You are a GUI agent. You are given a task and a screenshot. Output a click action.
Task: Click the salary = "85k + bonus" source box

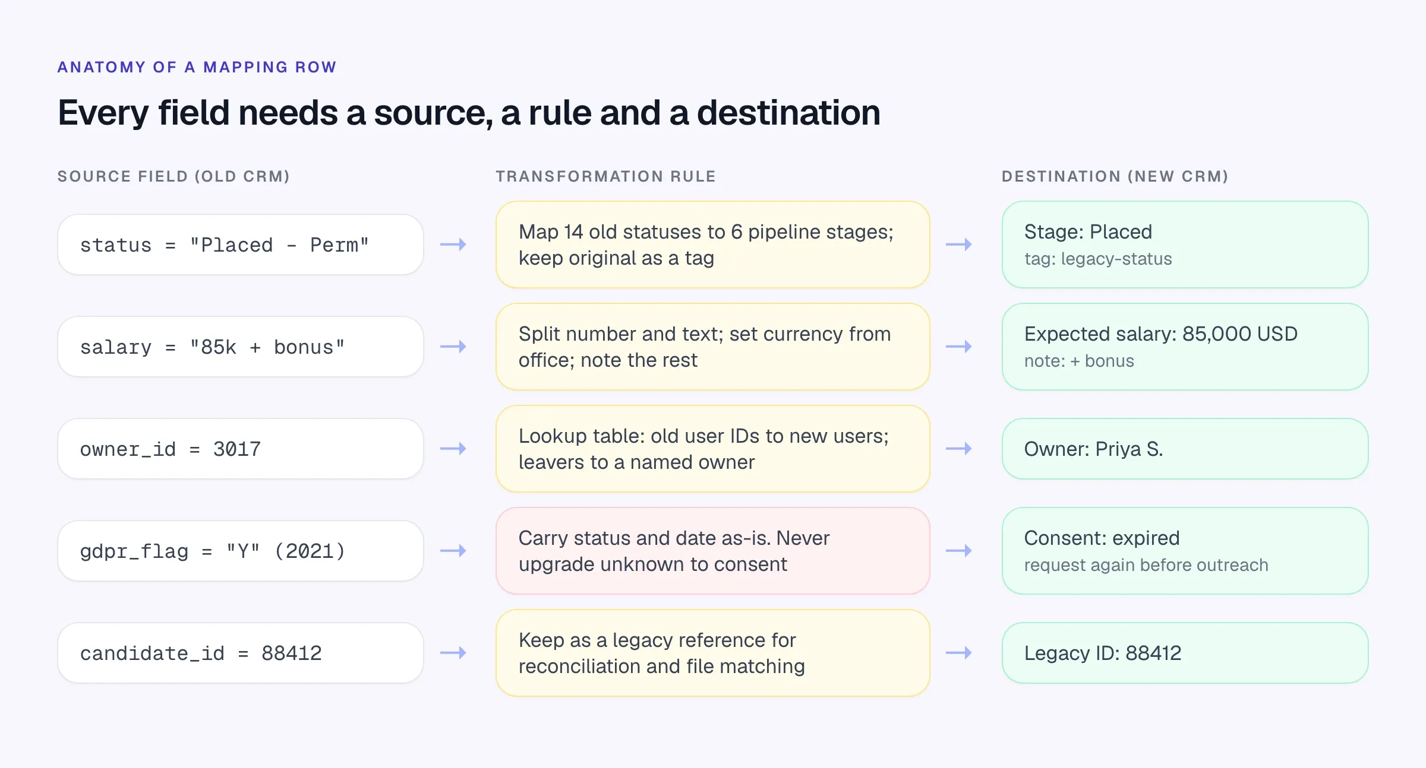[241, 347]
